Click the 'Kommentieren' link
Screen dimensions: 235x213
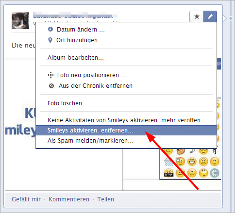tap(69, 199)
